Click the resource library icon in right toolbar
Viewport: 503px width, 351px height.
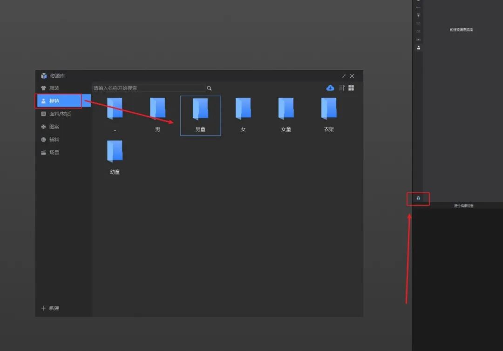418,198
